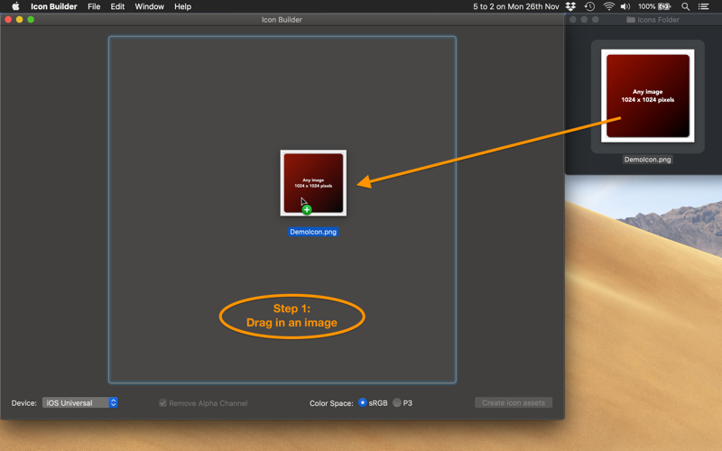Open Spotlight search magnifier

pos(685,6)
